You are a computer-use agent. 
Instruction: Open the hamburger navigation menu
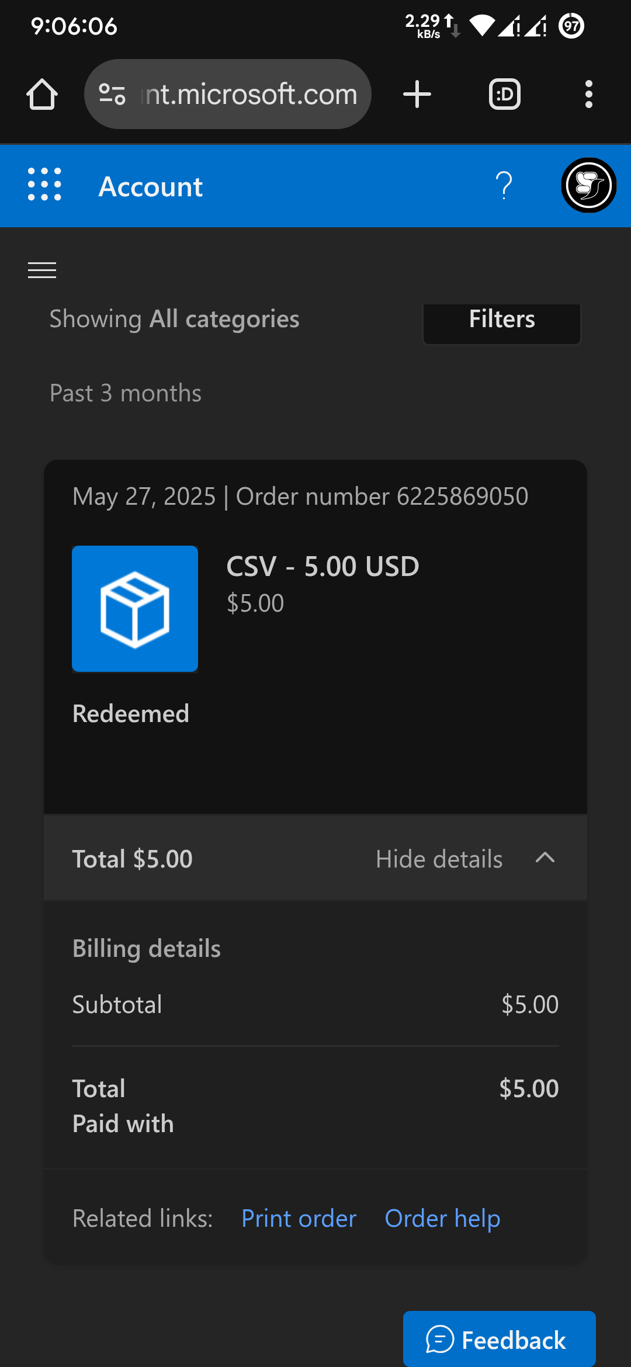click(42, 270)
